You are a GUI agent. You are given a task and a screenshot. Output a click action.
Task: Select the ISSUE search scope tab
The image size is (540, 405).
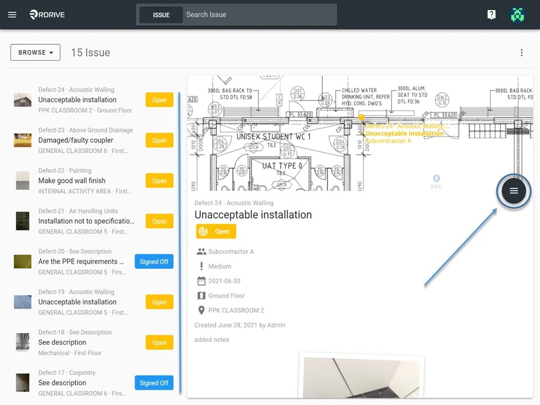161,15
